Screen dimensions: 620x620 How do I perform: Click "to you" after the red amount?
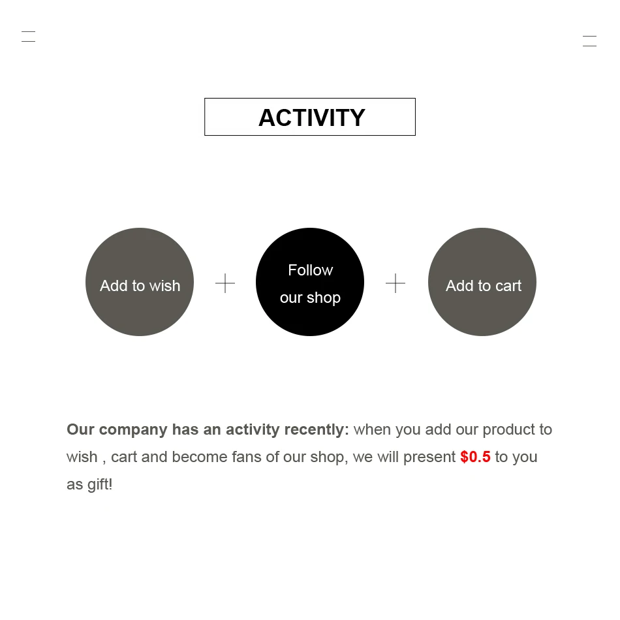point(516,457)
